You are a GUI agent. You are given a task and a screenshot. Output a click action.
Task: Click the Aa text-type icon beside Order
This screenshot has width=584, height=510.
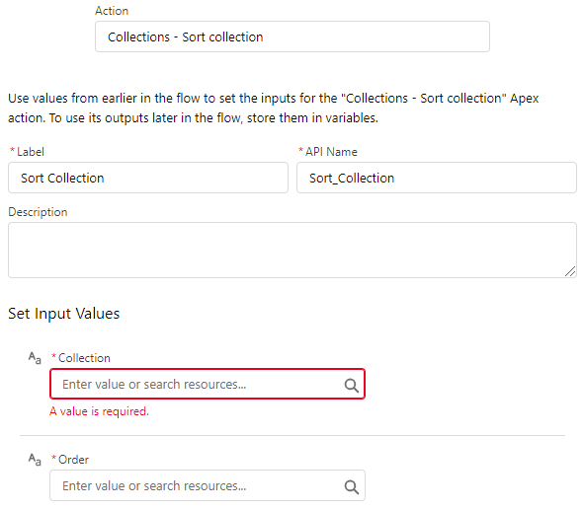[x=35, y=460]
